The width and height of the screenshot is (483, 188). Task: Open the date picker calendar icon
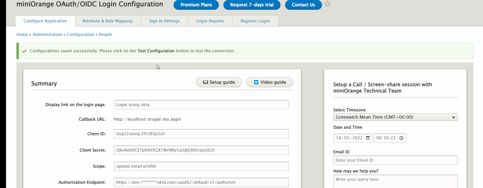[368, 138]
